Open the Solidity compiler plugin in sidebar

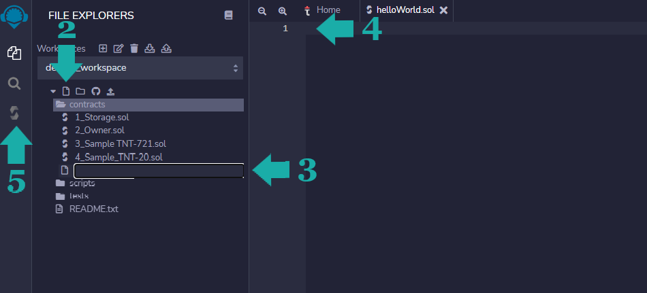coord(14,114)
